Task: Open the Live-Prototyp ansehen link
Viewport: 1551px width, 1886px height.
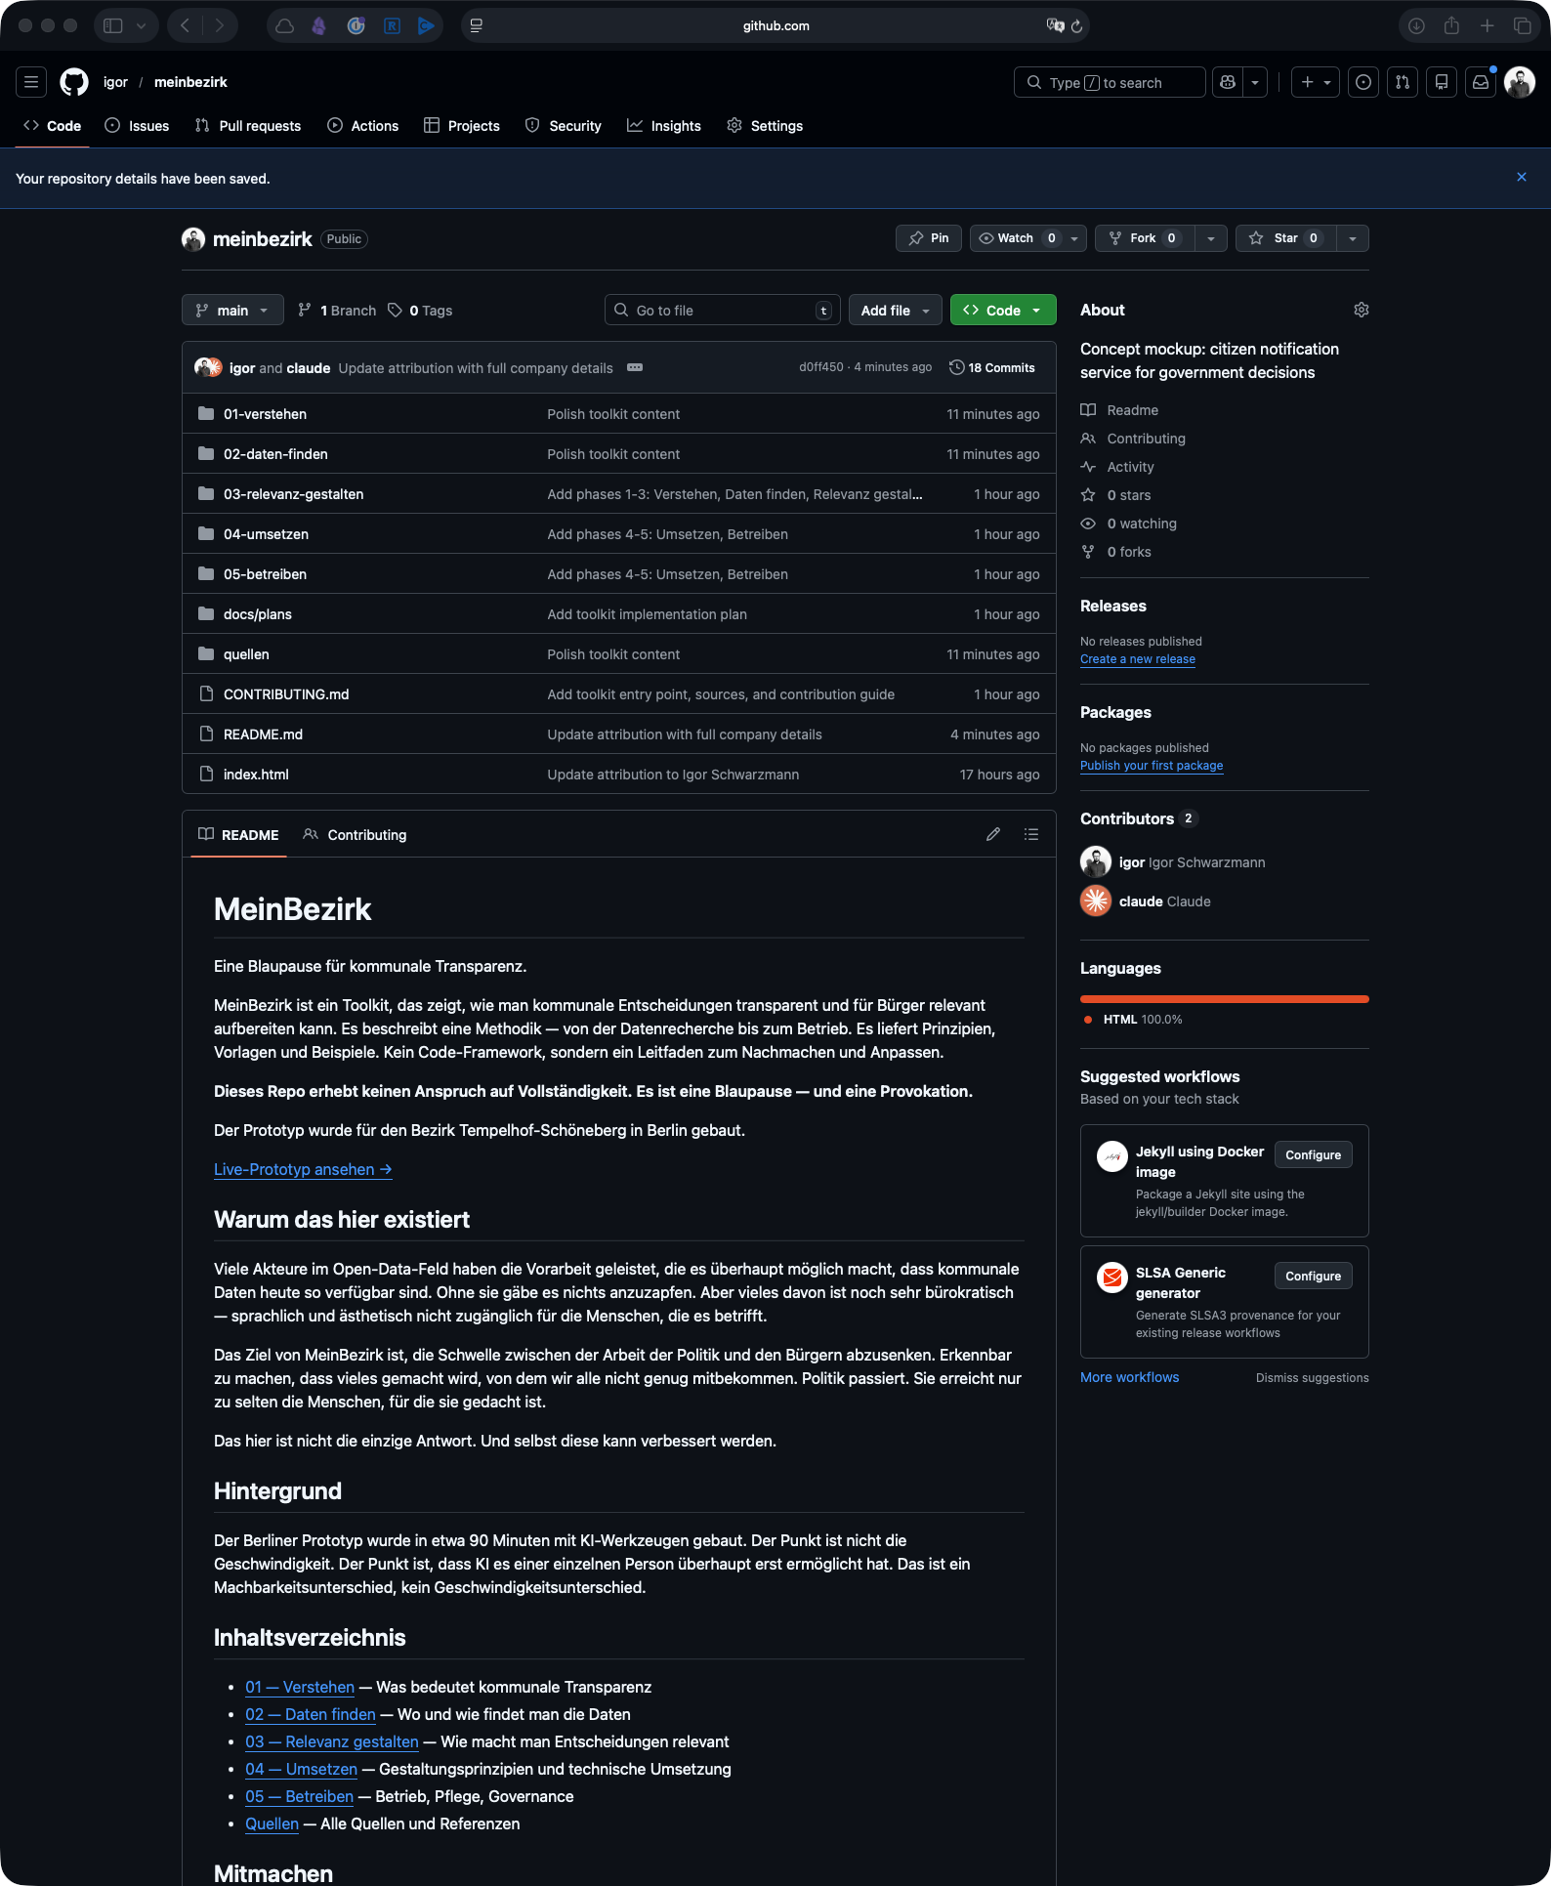Action: point(303,1169)
